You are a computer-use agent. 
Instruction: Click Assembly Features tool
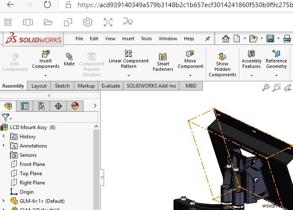[251, 60]
